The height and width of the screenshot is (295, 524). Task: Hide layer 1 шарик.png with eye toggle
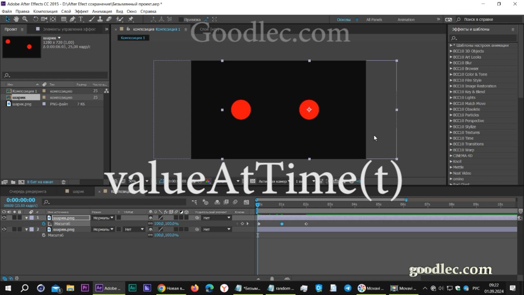[4, 218]
